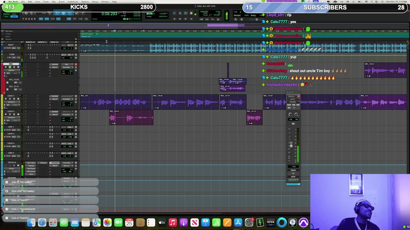The image size is (410, 230).
Task: Select the Trim tool in the toolbar
Action: tap(57, 14)
